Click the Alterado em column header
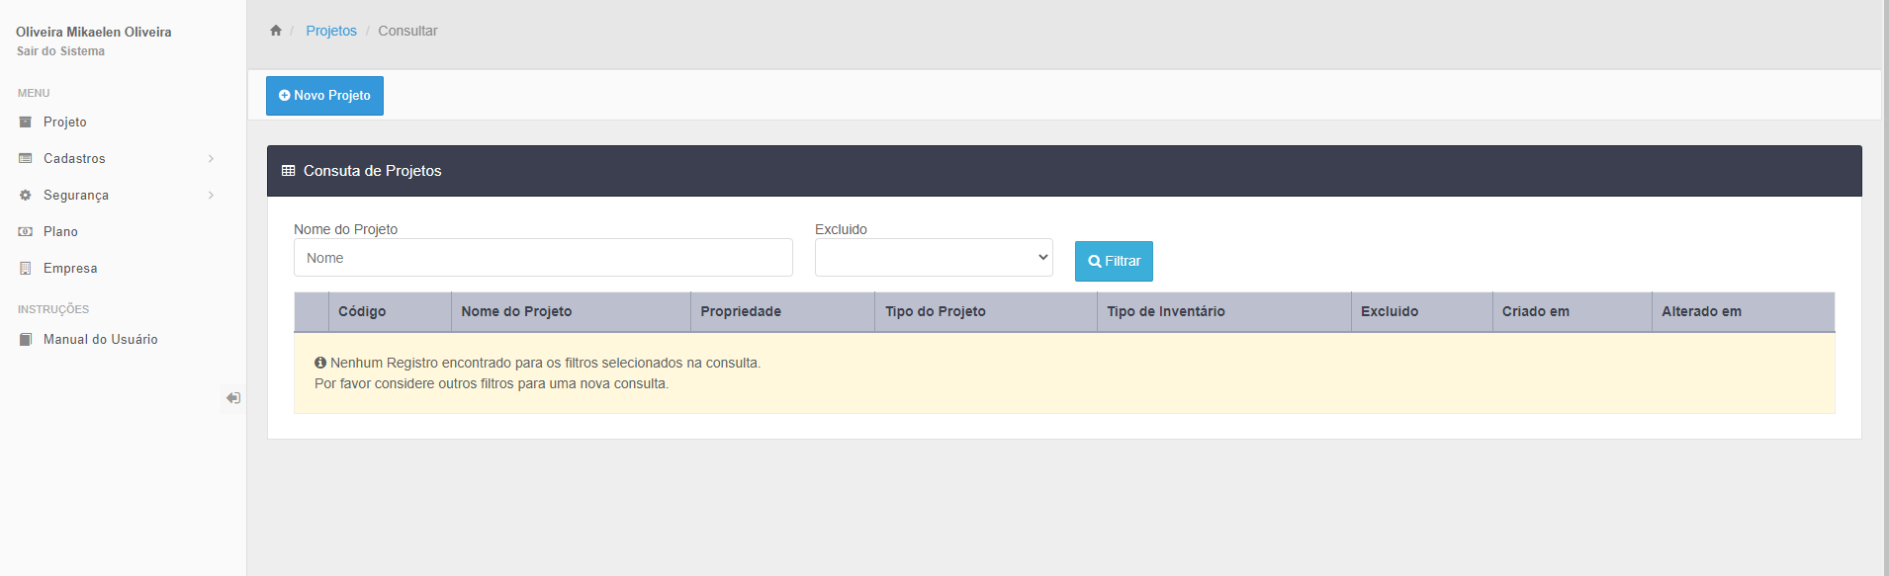The height and width of the screenshot is (576, 1889). click(1744, 311)
